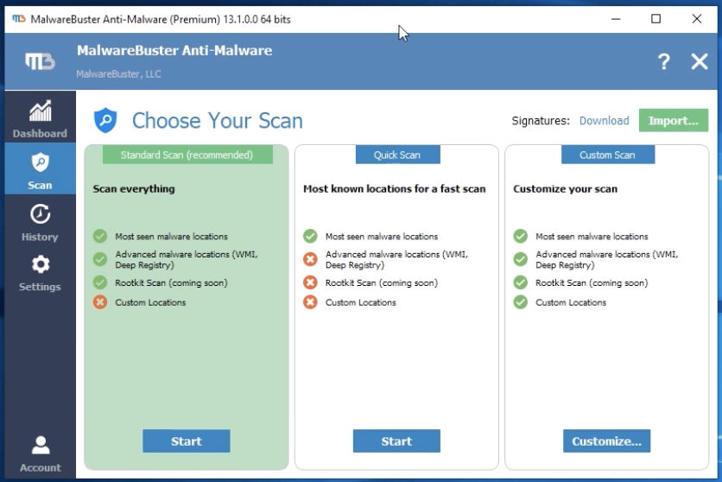Image resolution: width=722 pixels, height=482 pixels.
Task: Click Standard Scan red cross for Custom Locations
Action: (x=100, y=302)
